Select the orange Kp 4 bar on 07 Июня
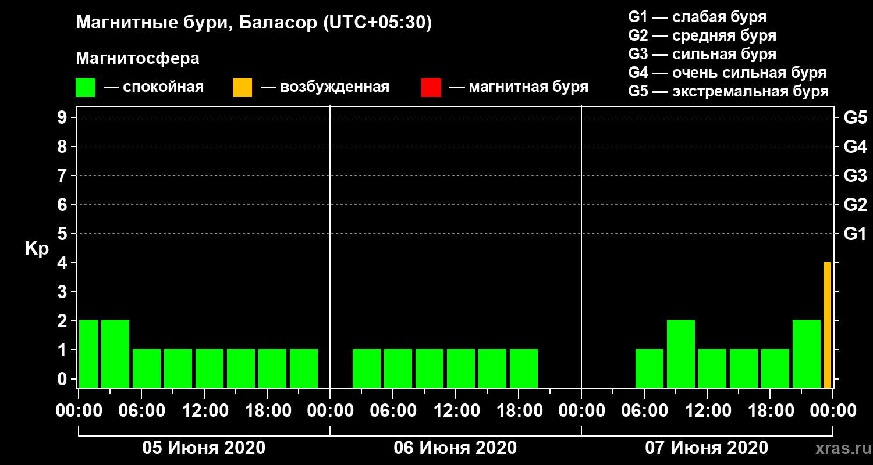This screenshot has height=465, width=873. click(x=828, y=325)
